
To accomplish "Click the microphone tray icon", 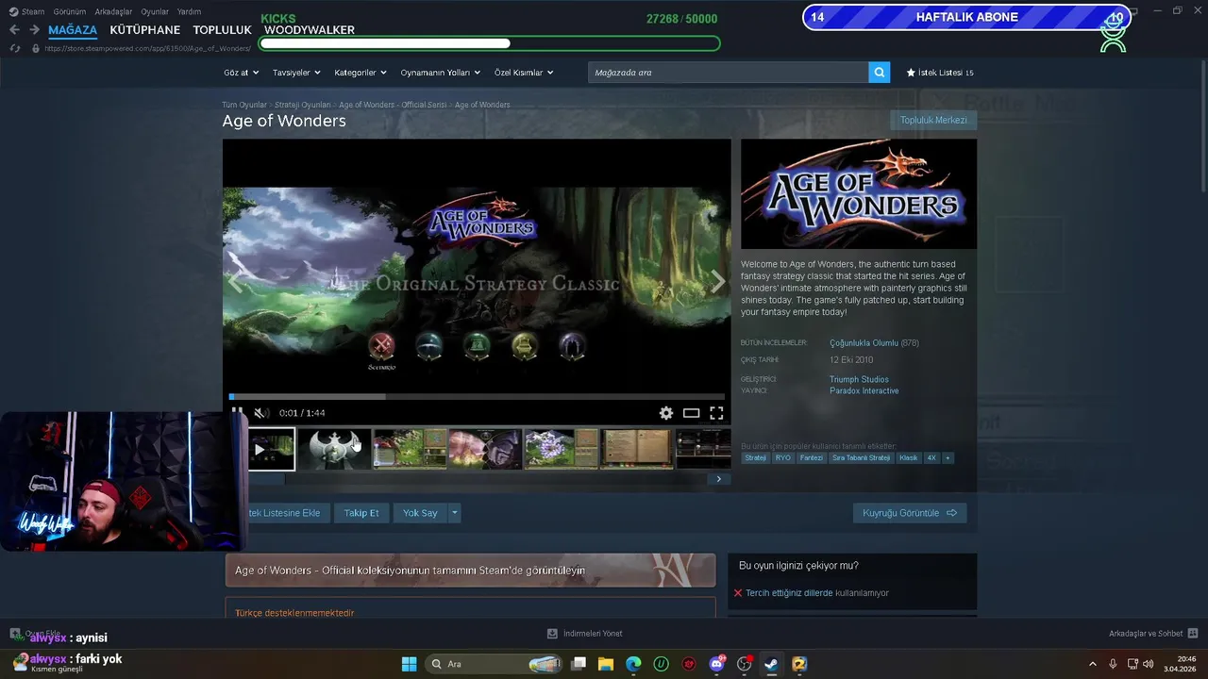I will pos(1113,664).
